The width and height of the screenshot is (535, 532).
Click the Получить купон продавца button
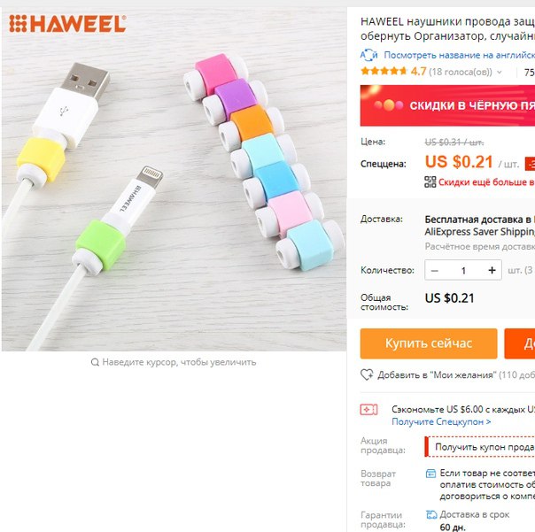[480, 447]
